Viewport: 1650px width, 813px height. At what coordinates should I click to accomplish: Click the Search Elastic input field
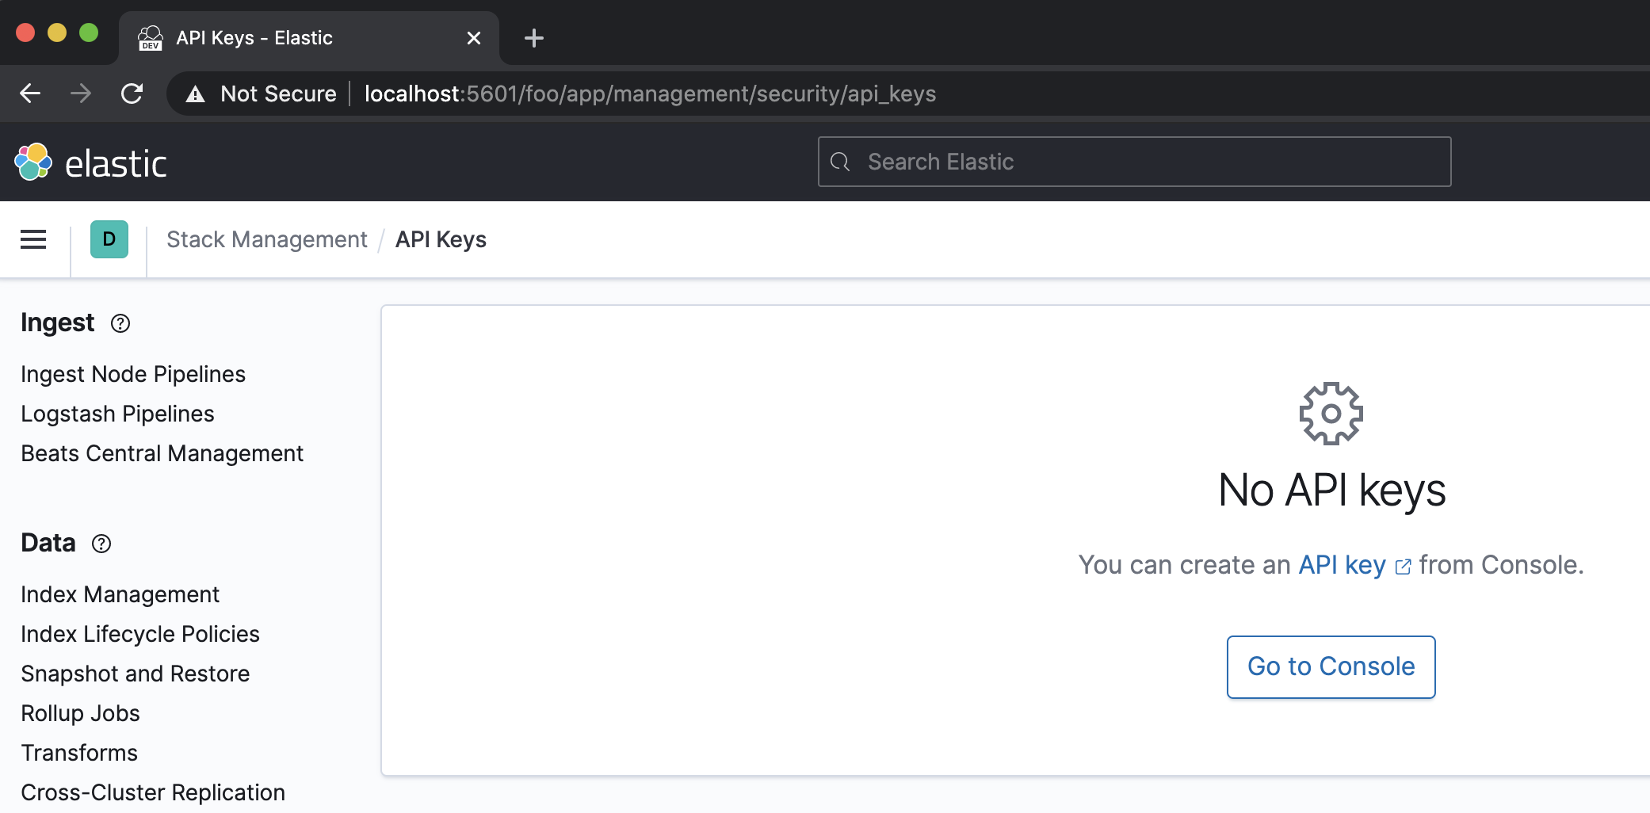(1135, 162)
